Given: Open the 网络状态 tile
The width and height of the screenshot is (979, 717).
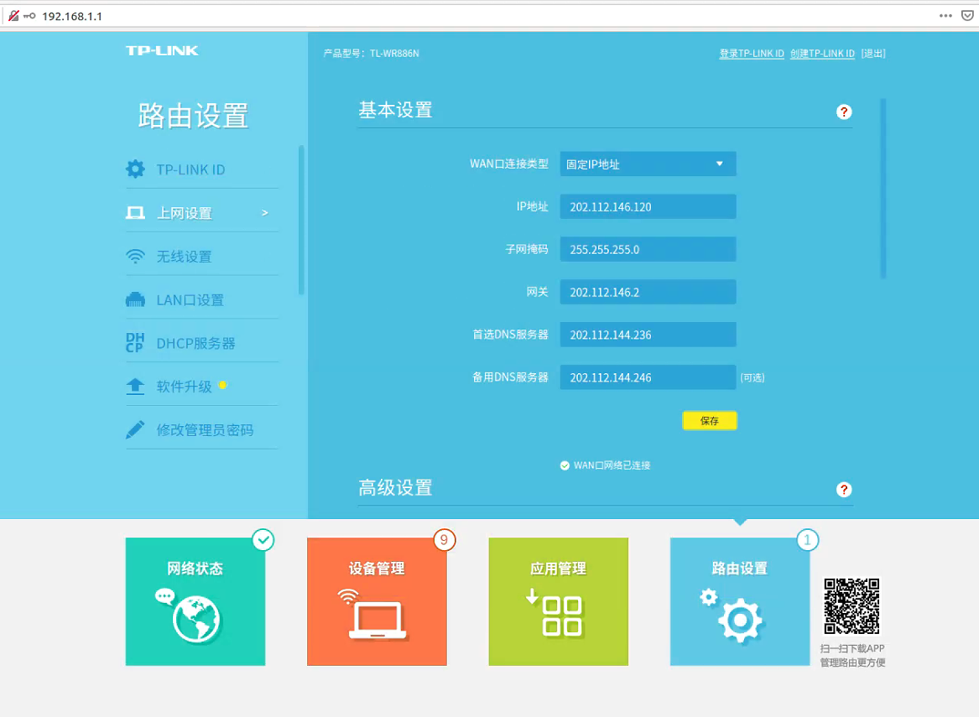Looking at the screenshot, I should click(195, 601).
